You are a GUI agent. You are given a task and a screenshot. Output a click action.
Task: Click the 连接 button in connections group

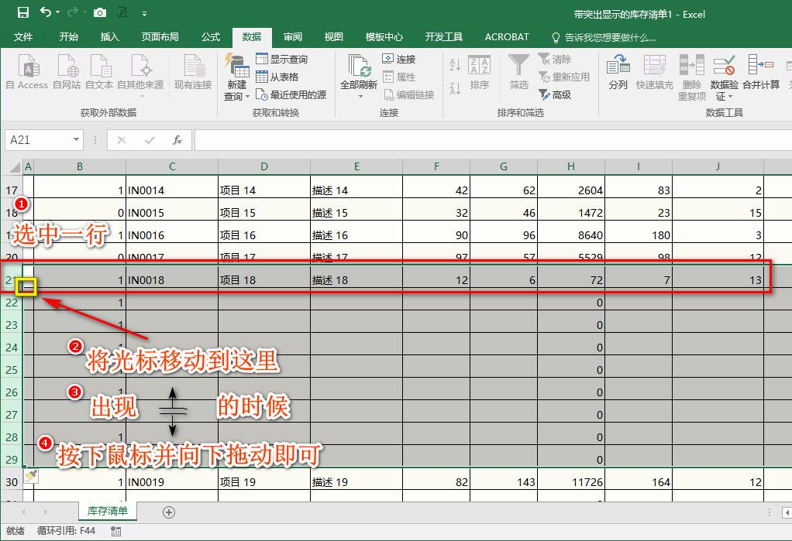pyautogui.click(x=399, y=59)
